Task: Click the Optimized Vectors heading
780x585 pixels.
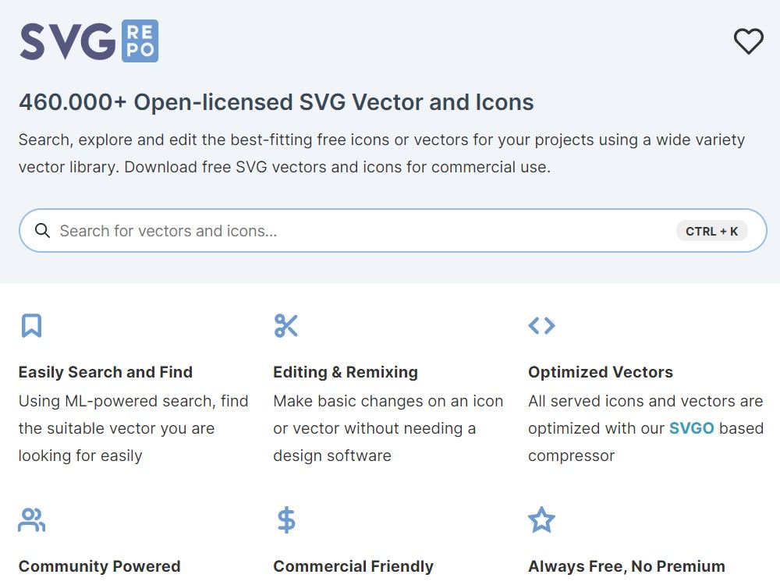Action: pos(601,372)
